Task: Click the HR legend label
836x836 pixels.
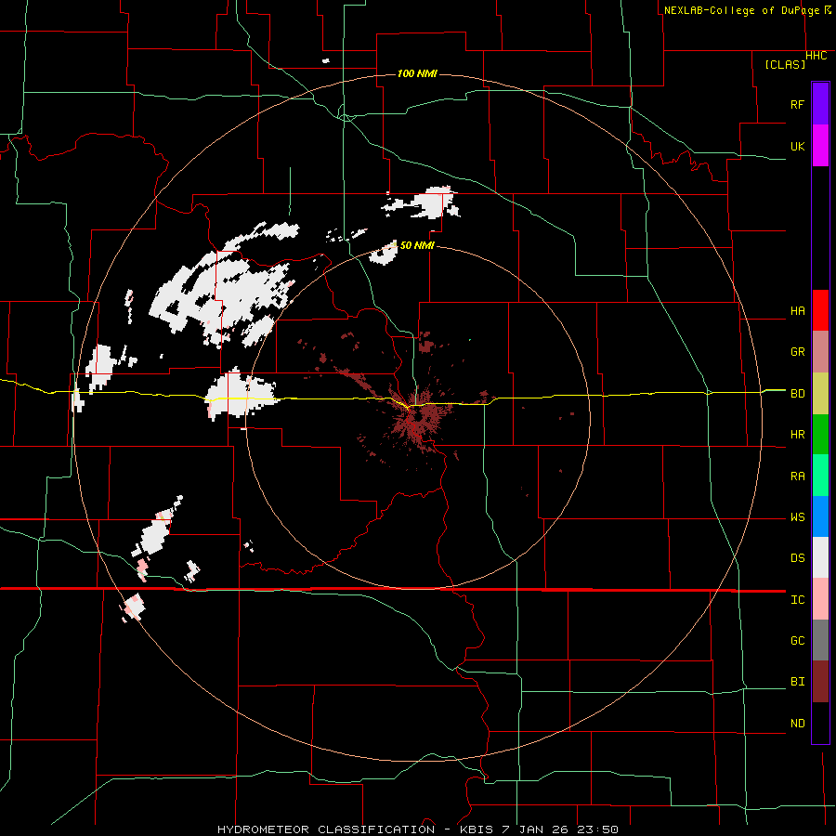Action: [797, 435]
